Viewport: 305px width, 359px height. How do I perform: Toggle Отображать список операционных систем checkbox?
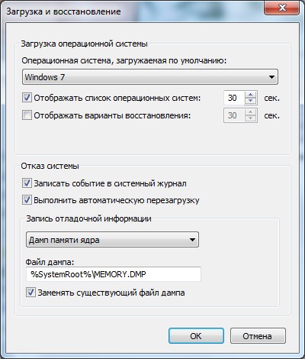pyautogui.click(x=27, y=98)
